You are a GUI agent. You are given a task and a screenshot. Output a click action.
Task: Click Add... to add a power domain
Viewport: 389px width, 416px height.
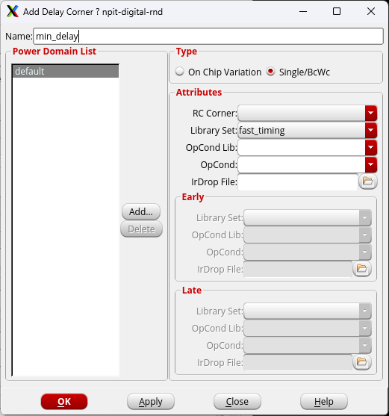141,211
